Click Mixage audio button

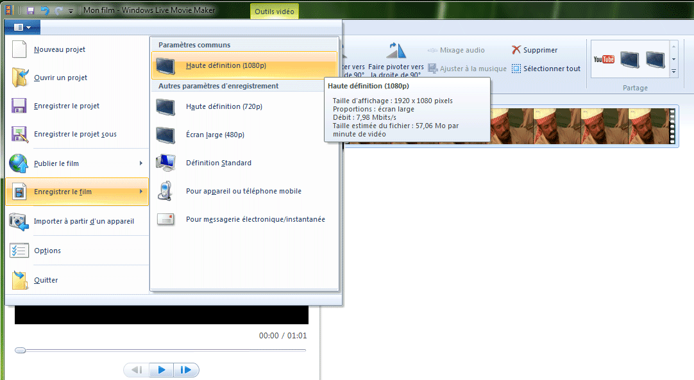coord(456,50)
